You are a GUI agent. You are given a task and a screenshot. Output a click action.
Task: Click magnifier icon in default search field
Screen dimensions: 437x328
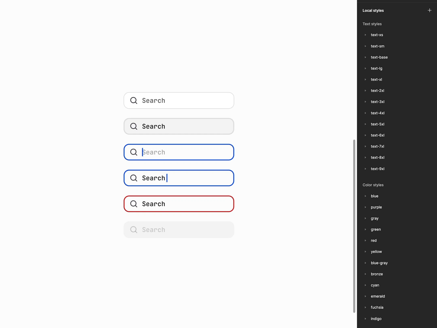tap(134, 101)
